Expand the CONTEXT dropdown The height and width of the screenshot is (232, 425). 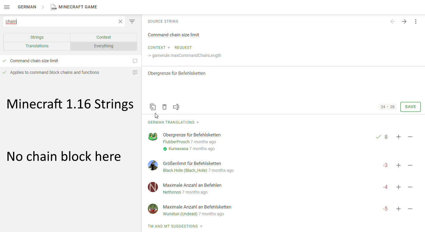159,48
